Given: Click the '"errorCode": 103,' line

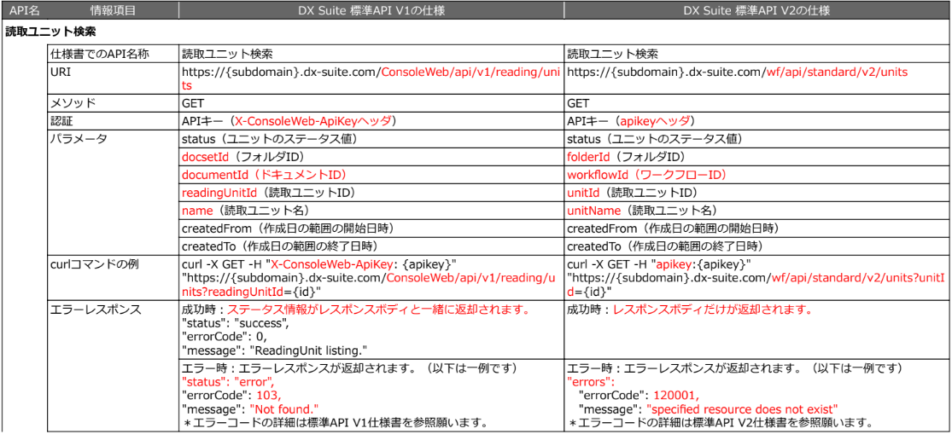Looking at the screenshot, I should point(231,394).
